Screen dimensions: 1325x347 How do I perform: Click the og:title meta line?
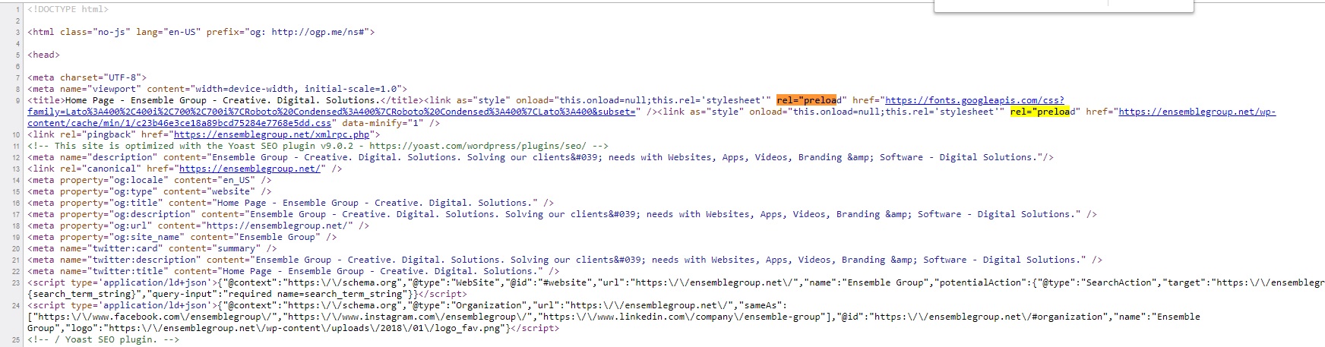[290, 203]
